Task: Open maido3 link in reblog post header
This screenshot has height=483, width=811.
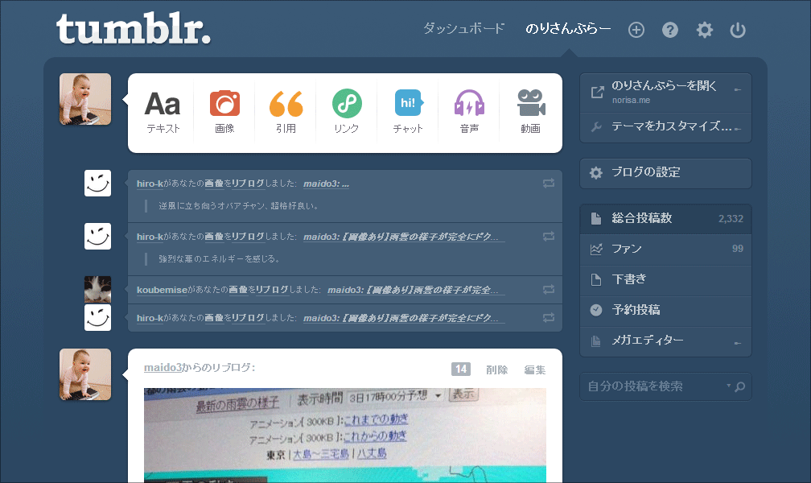Action: pyautogui.click(x=163, y=368)
